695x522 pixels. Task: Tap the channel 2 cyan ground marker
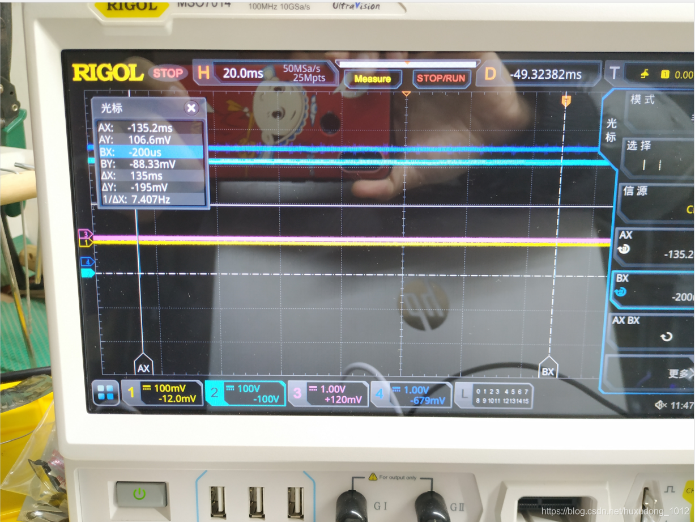[x=87, y=273]
